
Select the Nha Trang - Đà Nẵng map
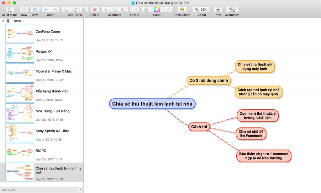coord(42,113)
